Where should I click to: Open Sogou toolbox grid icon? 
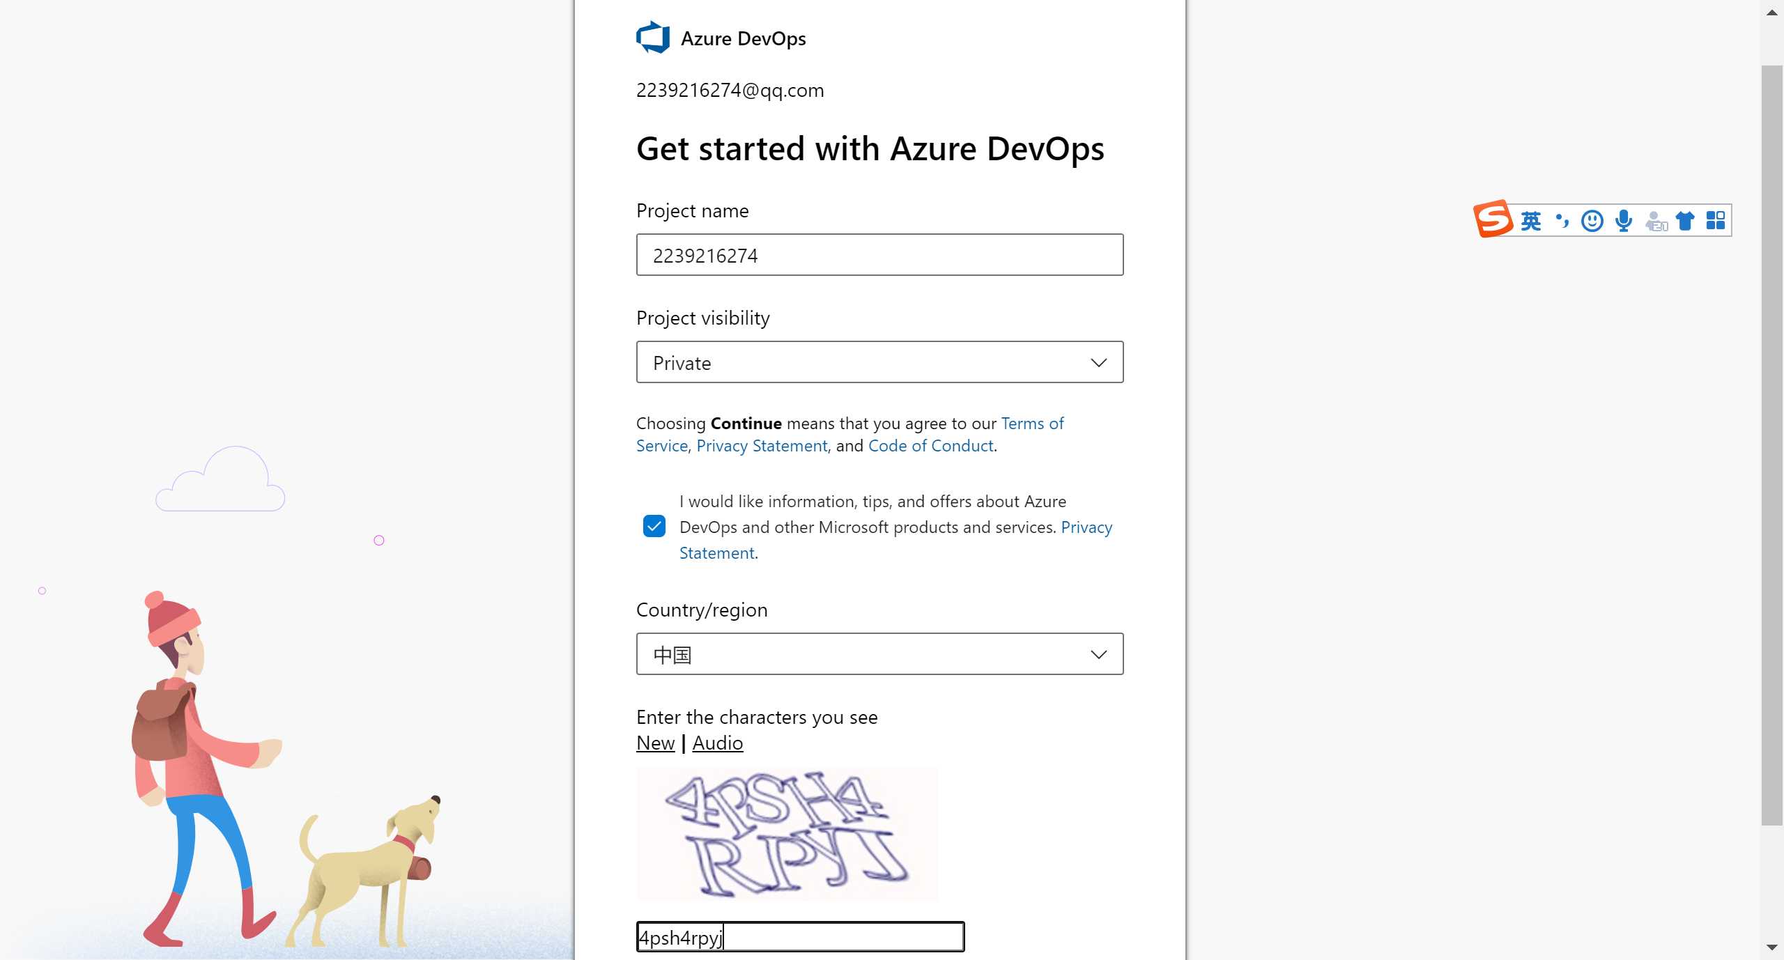(x=1716, y=221)
